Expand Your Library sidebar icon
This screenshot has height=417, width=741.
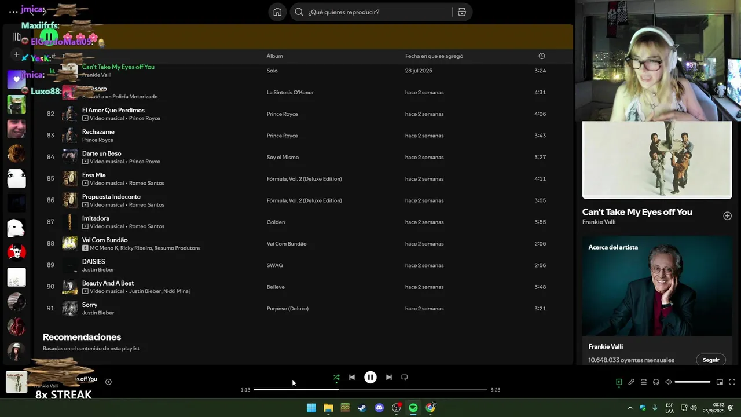[x=16, y=36]
